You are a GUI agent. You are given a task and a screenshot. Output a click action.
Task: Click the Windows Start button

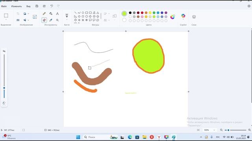[78, 137]
